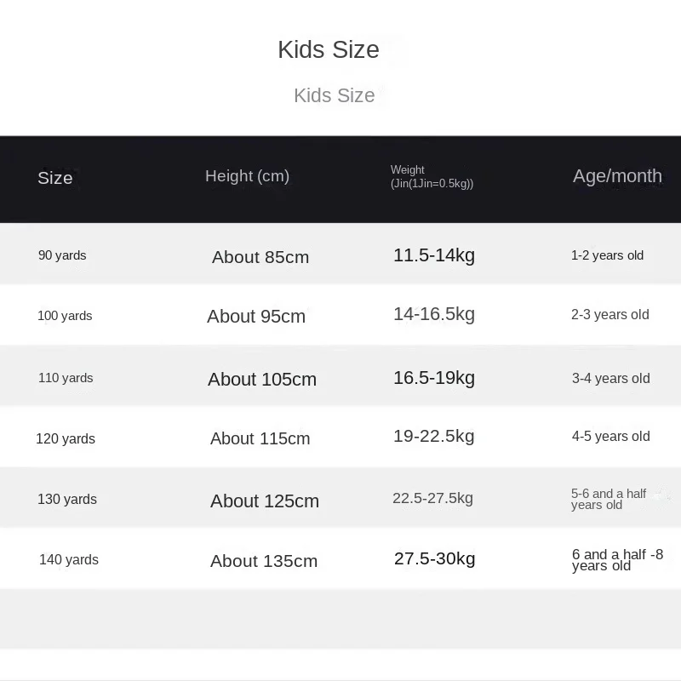
Task: Select the "Age/month" column header
Action: pos(617,176)
